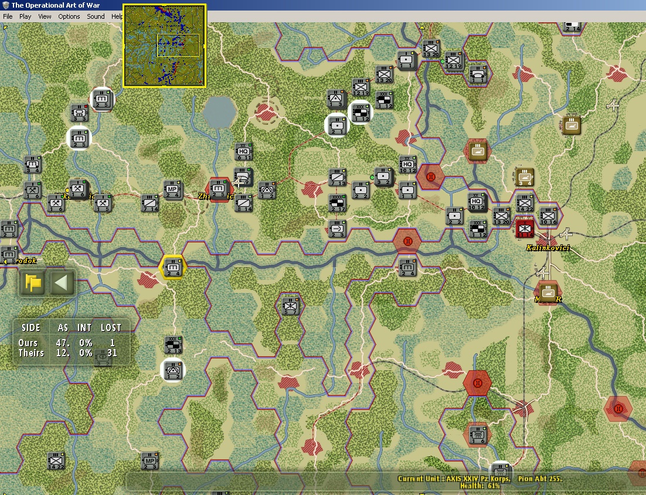Open the Play menu
This screenshot has width=646, height=495.
pyautogui.click(x=25, y=16)
